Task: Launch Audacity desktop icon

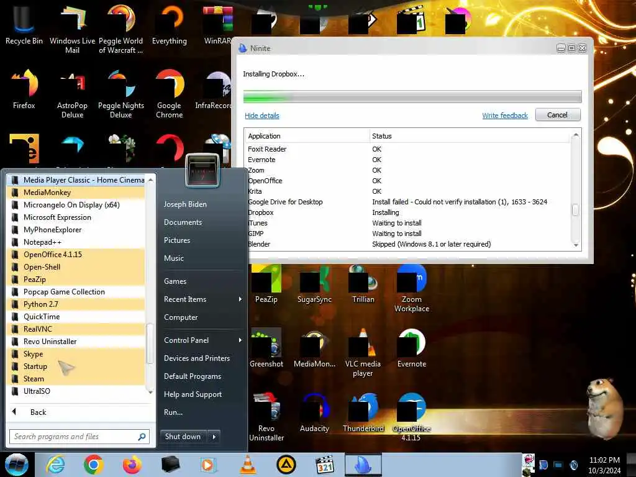Action: click(x=314, y=412)
